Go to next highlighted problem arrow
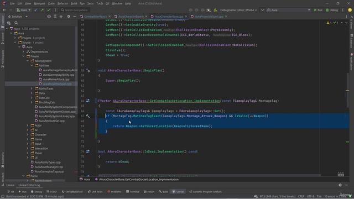The image size is (354, 199). [x=346, y=23]
